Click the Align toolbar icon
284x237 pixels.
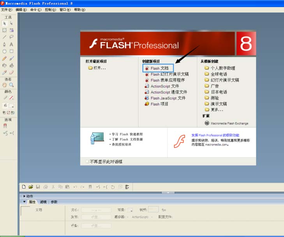[127, 187]
